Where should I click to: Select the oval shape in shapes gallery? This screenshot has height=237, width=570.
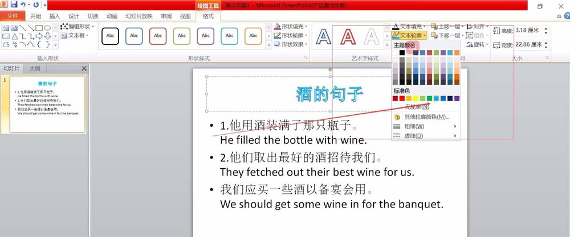click(47, 28)
